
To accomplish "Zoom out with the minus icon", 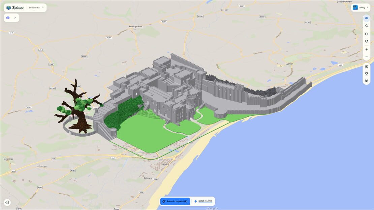I will click(366, 57).
